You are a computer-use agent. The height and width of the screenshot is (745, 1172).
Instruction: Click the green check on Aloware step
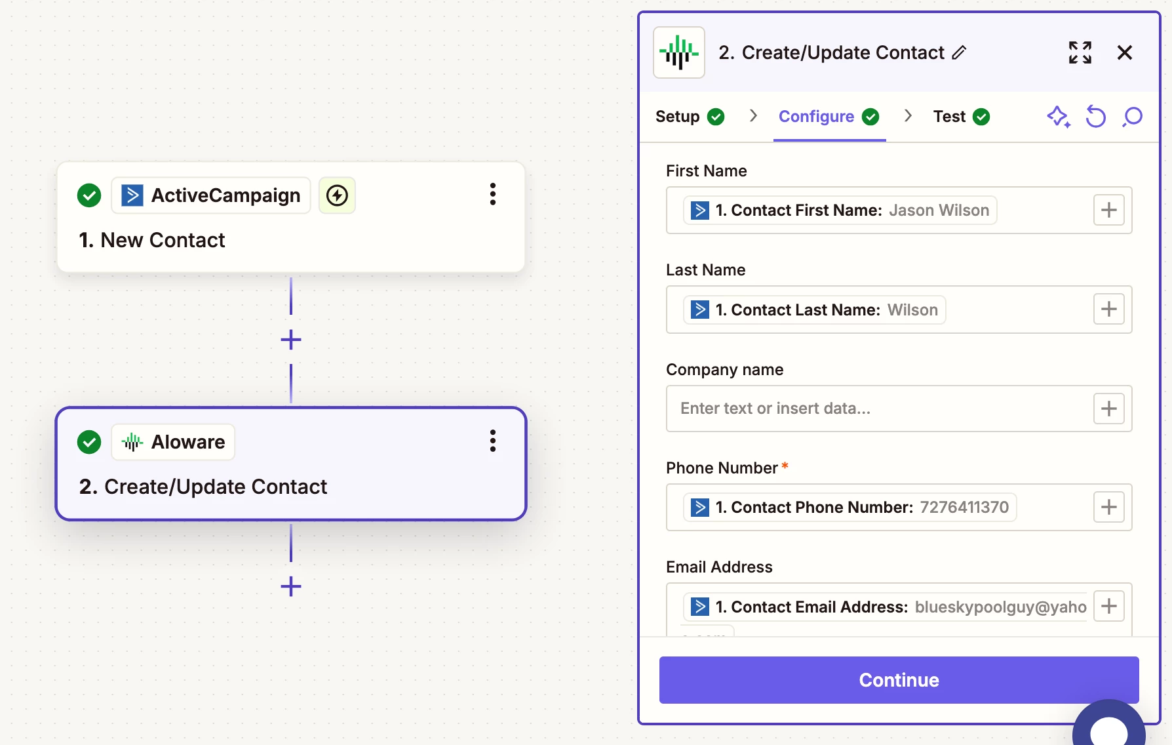89,442
